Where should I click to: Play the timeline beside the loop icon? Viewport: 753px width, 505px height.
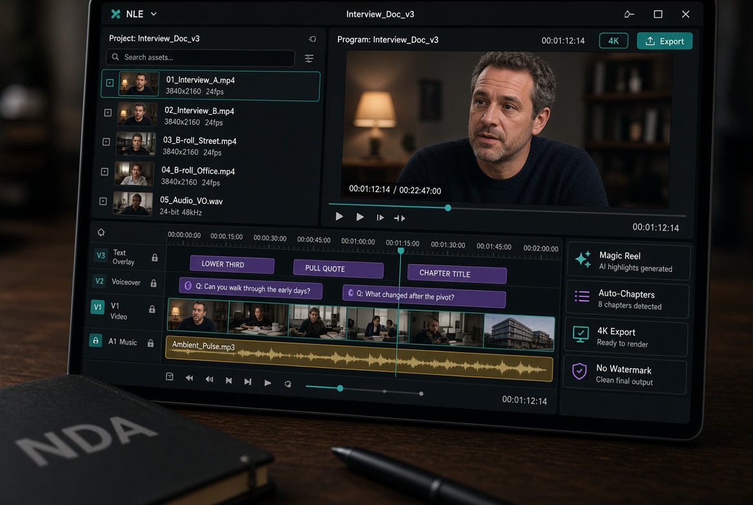click(268, 383)
